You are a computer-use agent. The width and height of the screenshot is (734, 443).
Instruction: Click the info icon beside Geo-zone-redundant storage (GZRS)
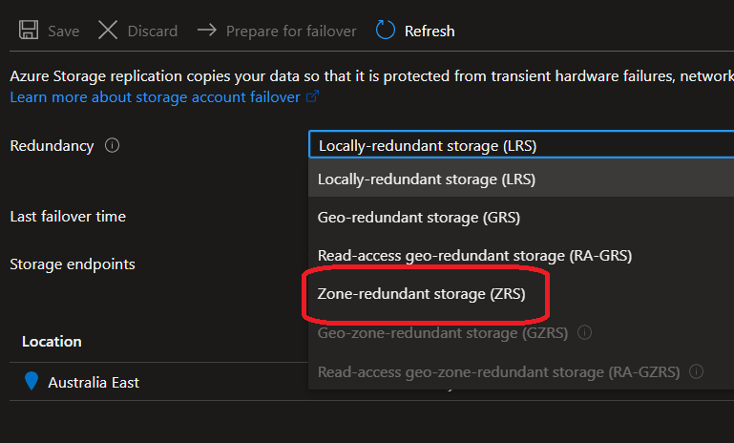click(585, 333)
